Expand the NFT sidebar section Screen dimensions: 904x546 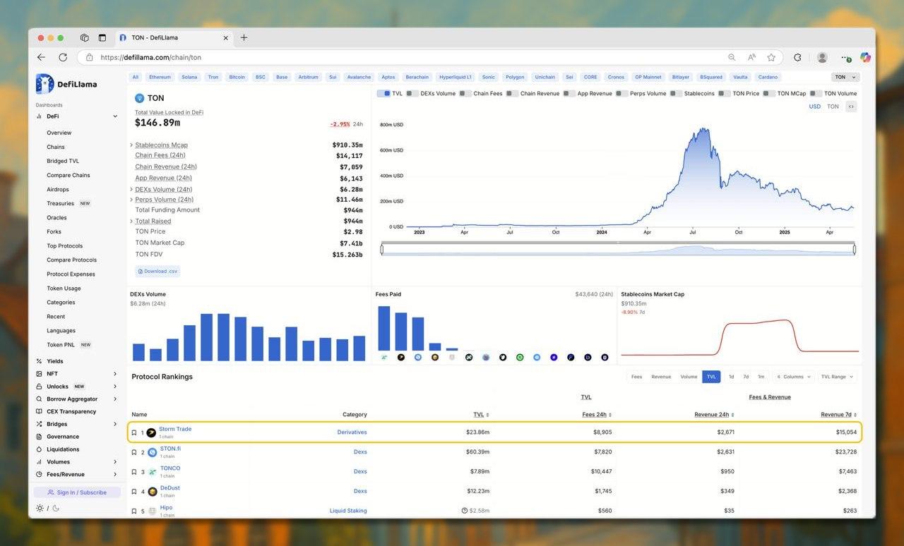(115, 374)
